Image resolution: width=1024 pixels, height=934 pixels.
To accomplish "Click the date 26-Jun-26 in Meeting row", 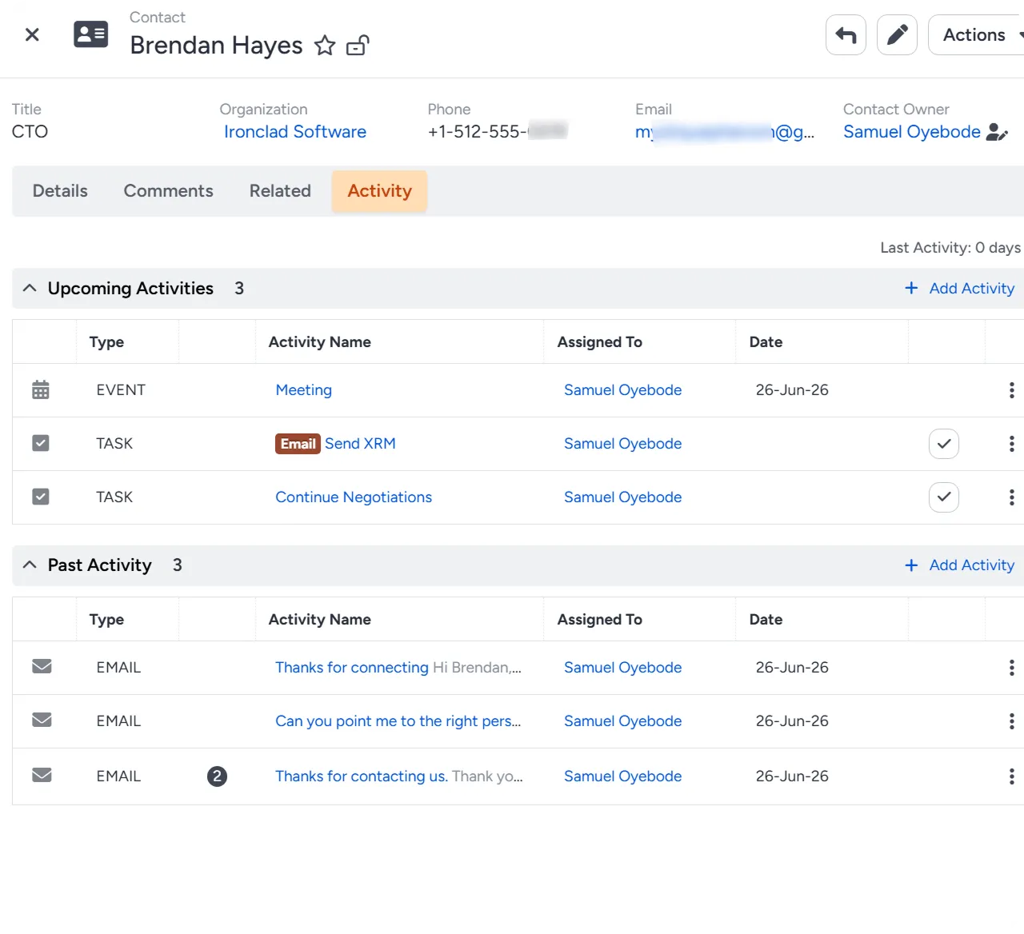I will click(x=792, y=390).
